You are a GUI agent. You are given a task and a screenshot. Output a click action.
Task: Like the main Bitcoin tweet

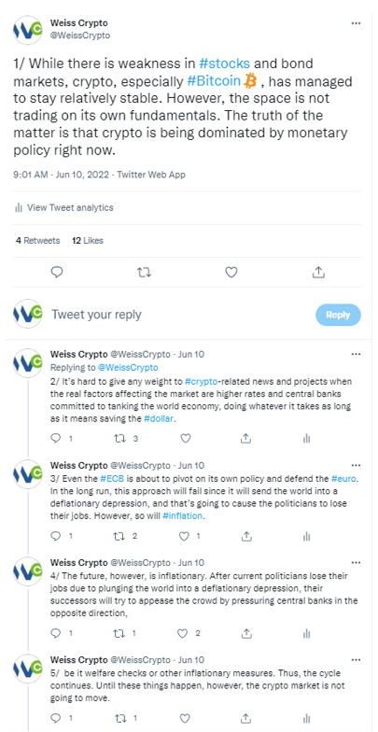coord(231,273)
